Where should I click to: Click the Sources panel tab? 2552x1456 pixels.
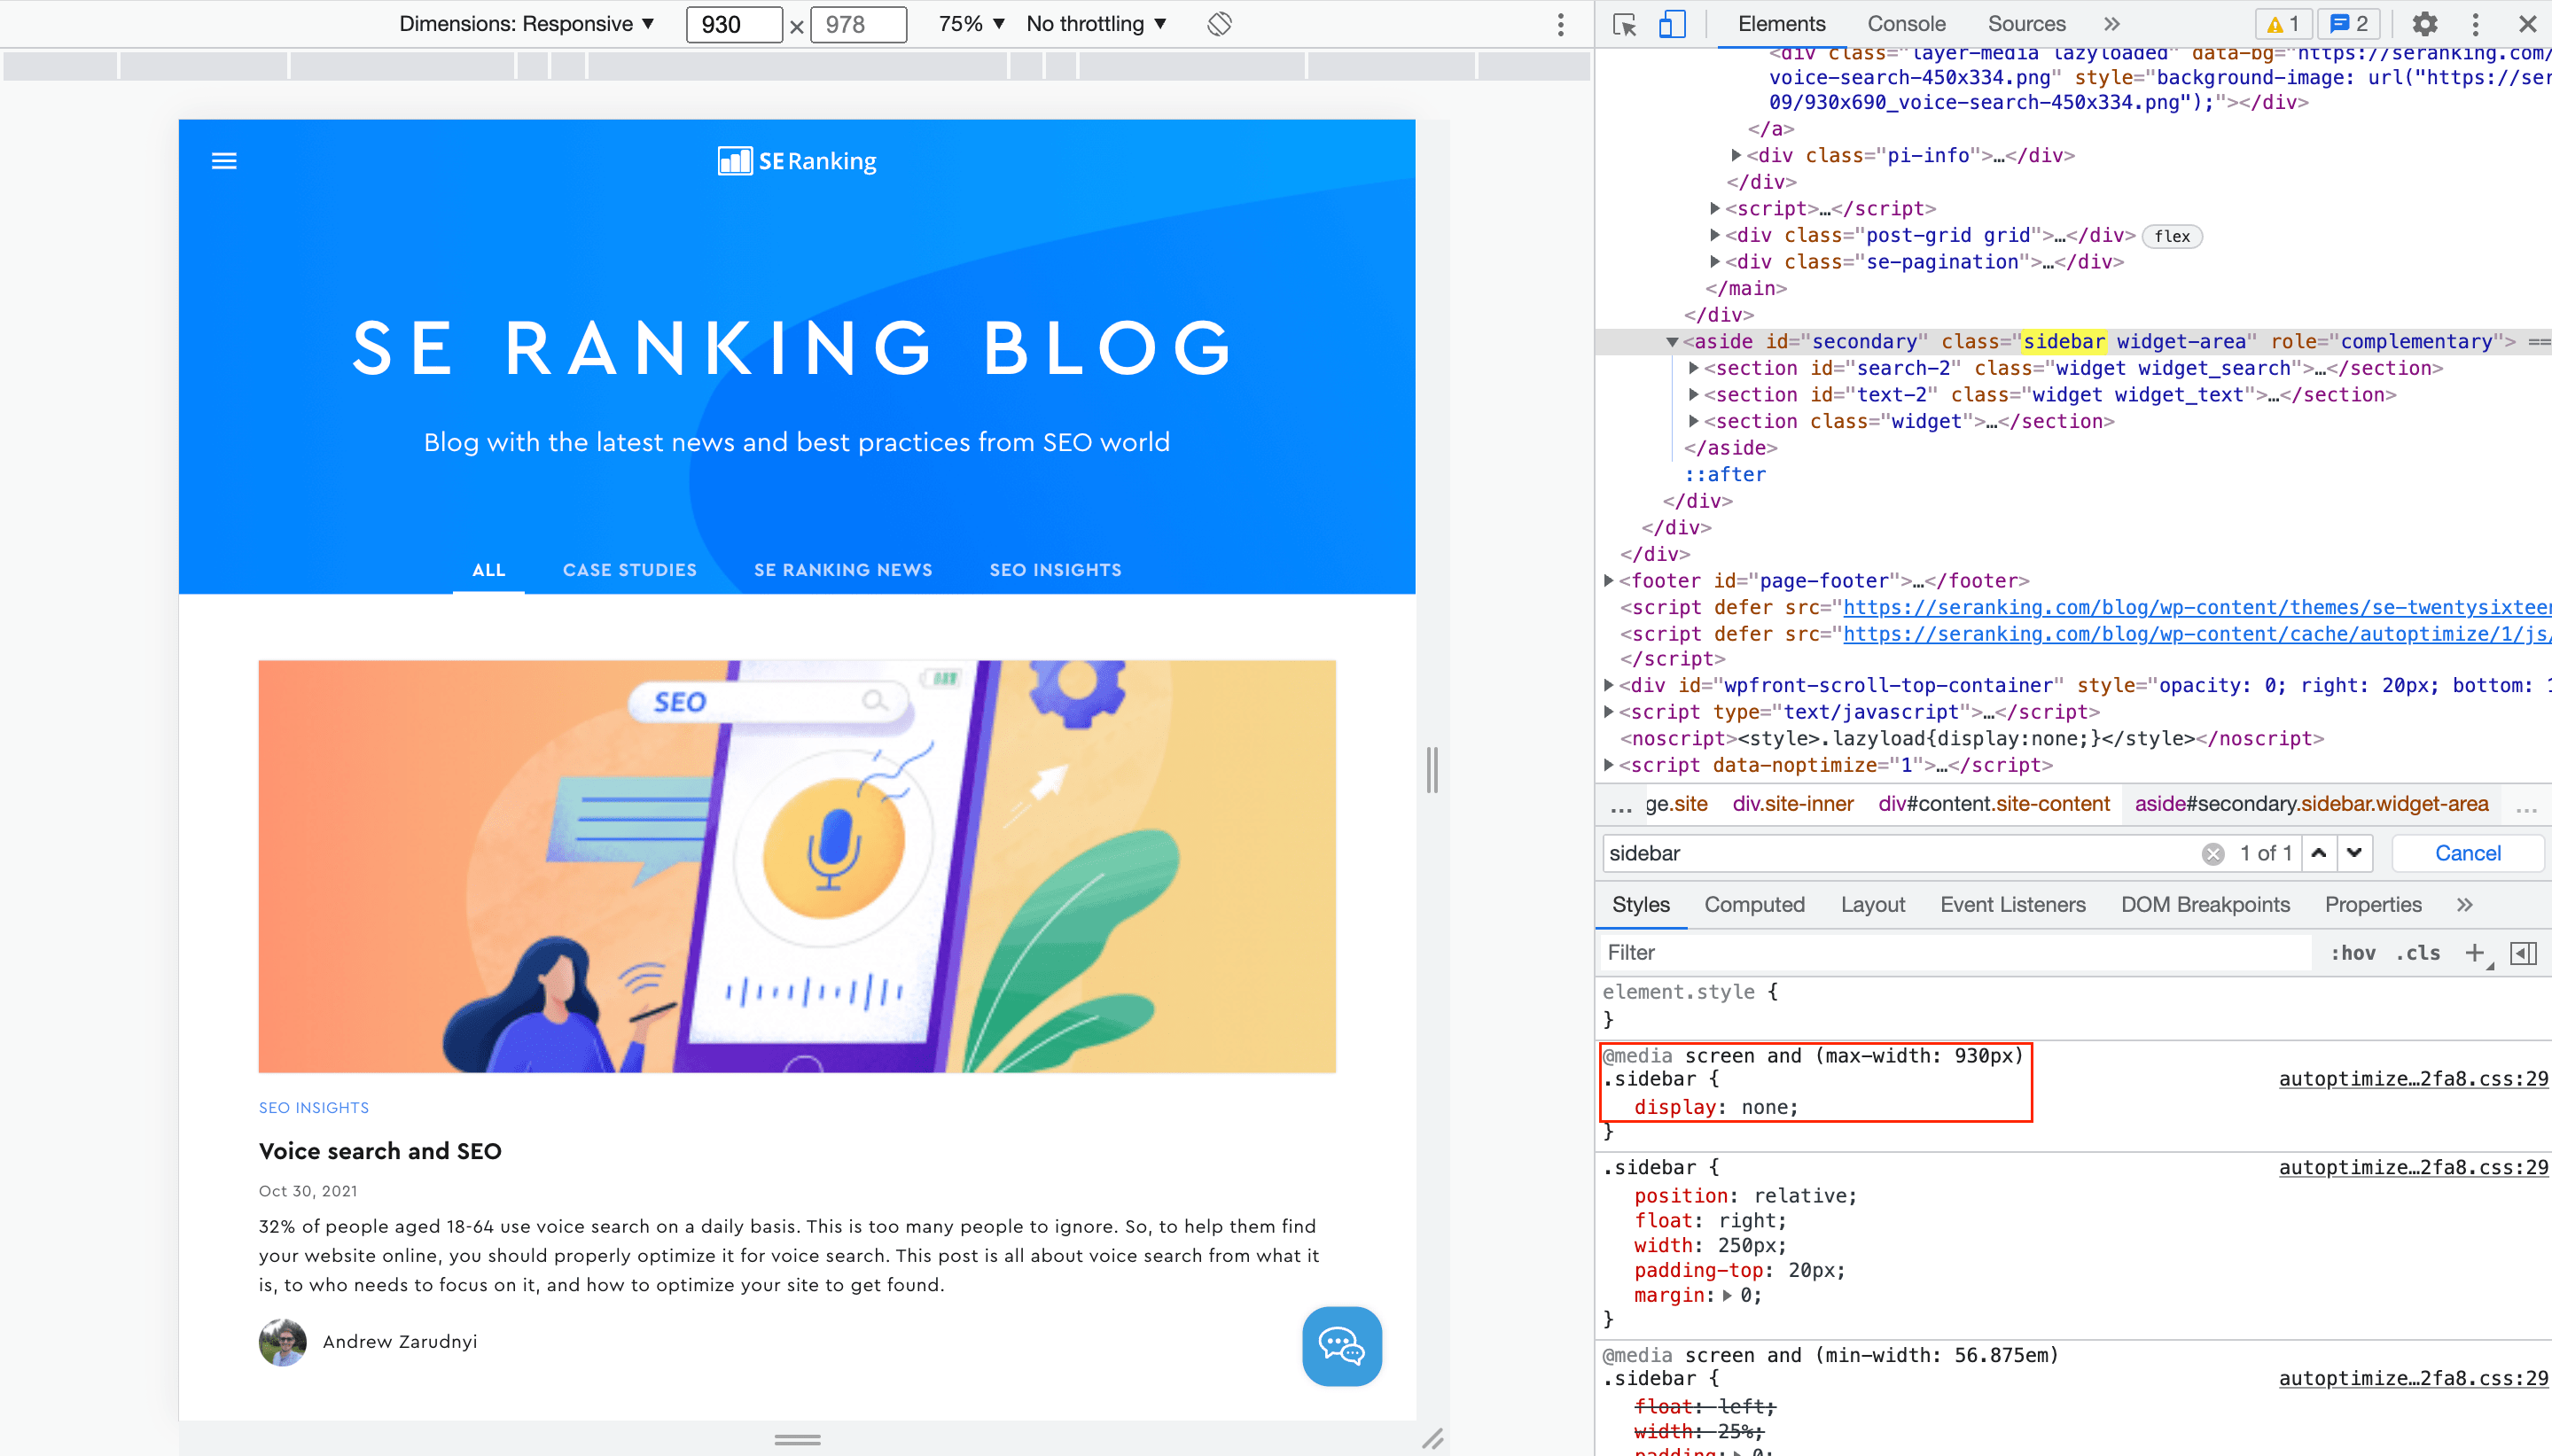pyautogui.click(x=2025, y=23)
